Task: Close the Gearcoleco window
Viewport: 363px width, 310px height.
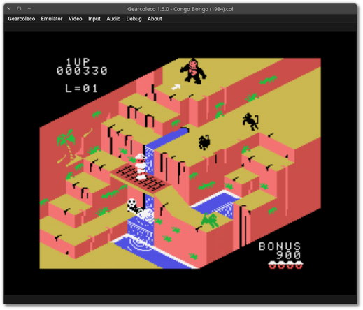Action: pos(9,9)
